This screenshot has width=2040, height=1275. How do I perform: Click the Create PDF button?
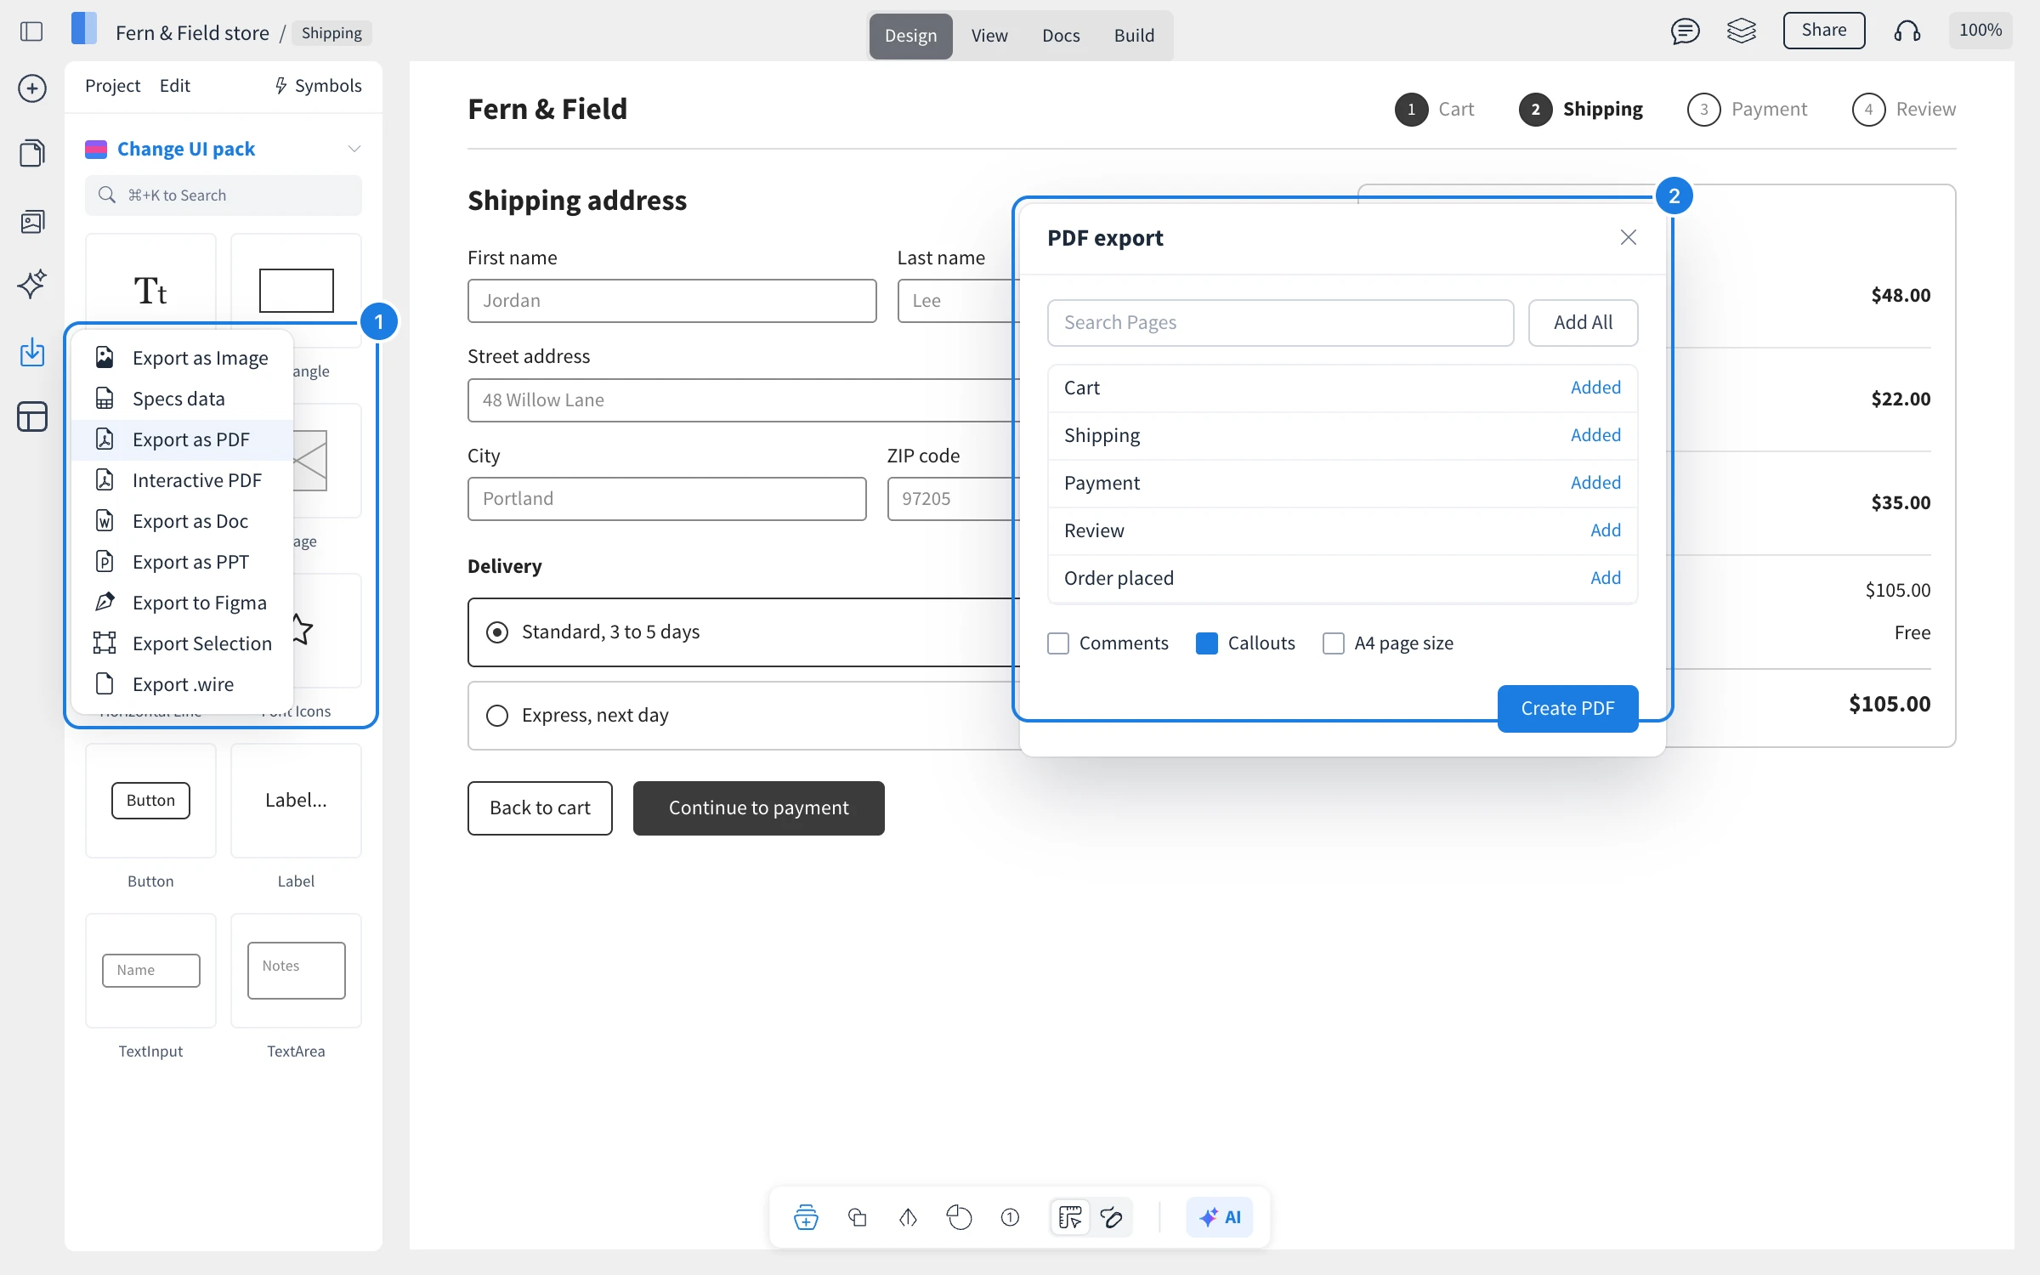click(x=1567, y=708)
